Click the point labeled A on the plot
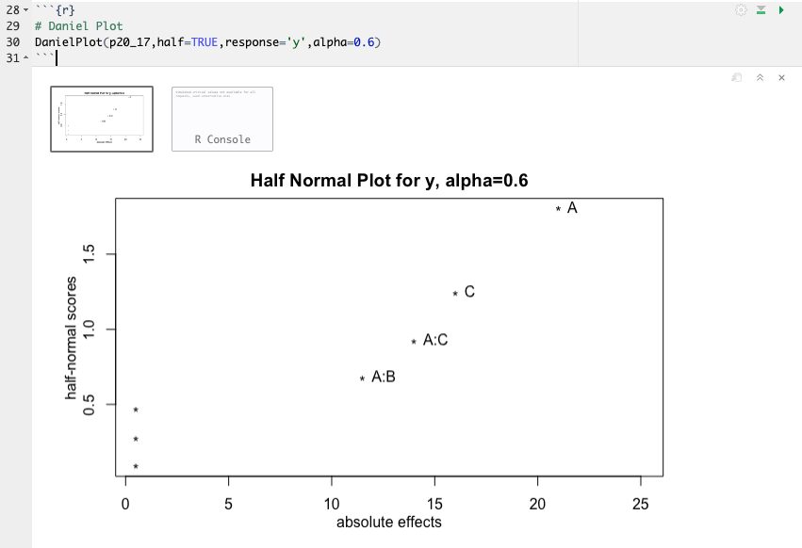This screenshot has height=548, width=802. pyautogui.click(x=558, y=208)
